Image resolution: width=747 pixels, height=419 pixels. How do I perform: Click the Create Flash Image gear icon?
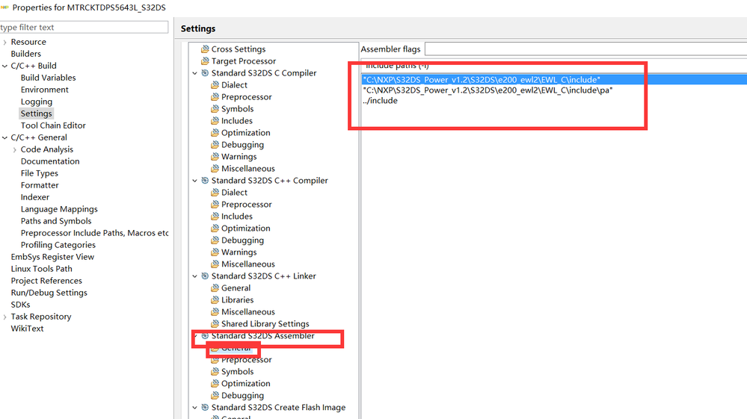coord(205,408)
